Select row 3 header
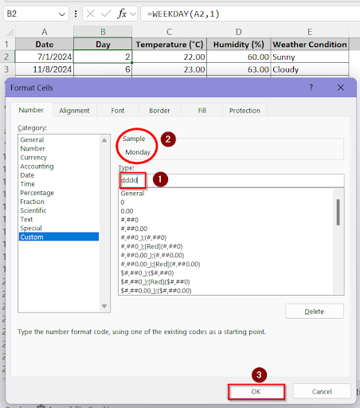The image size is (360, 408). point(7,69)
